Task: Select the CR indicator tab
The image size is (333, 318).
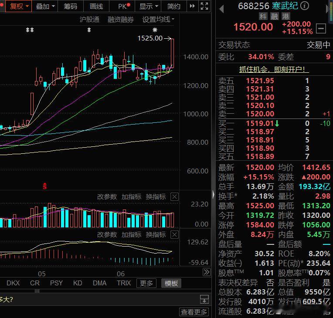Action: 35,283
